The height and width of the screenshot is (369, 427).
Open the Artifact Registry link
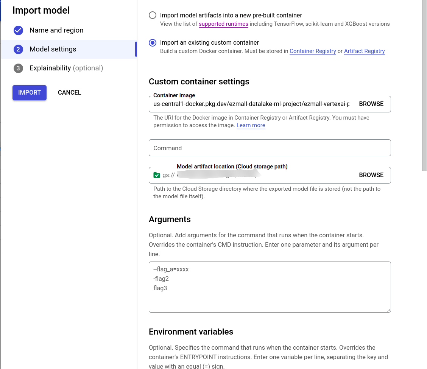tap(364, 51)
